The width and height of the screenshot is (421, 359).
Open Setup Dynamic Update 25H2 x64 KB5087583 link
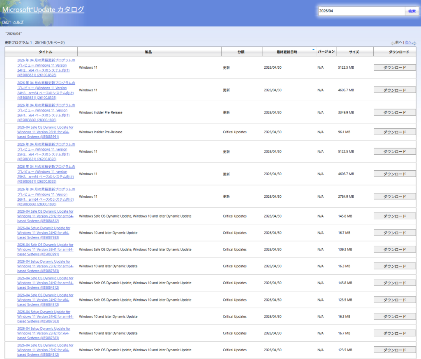[x=44, y=333]
